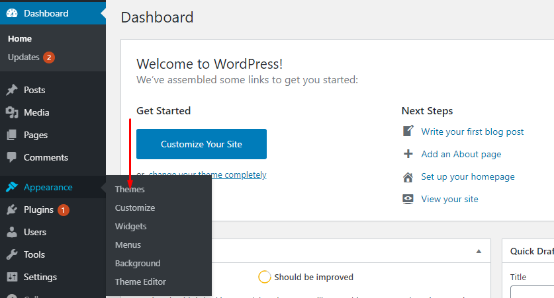Click the Appearance paintbrush icon
The image size is (554, 298).
click(12, 187)
